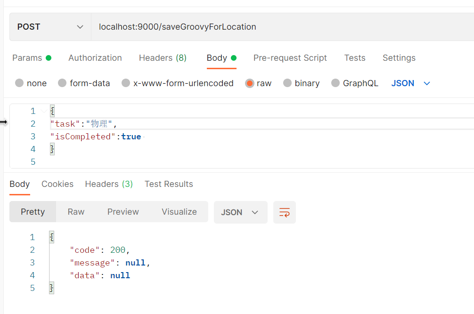The width and height of the screenshot is (474, 314).
Task: Open the Pre-request Script tab
Action: tap(290, 57)
